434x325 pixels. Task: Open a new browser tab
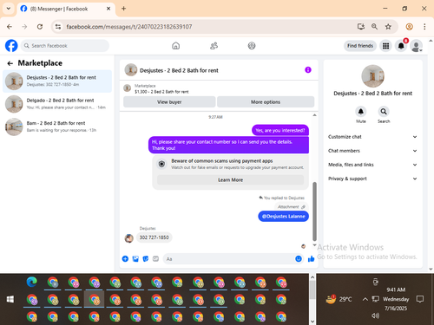point(123,9)
